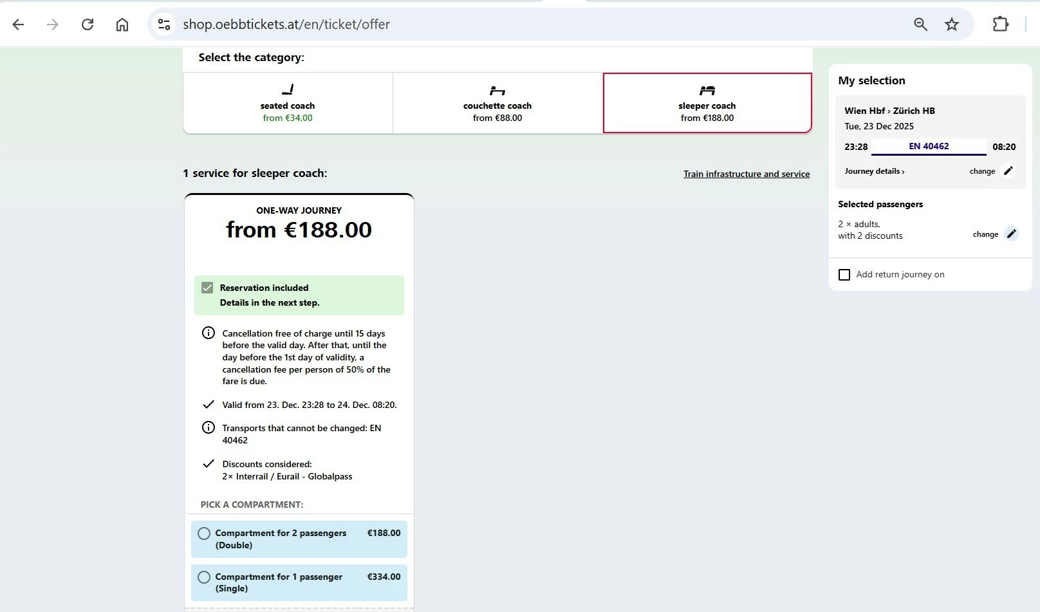This screenshot has height=612, width=1040.
Task: Switch to seated coach category
Action: pos(288,103)
